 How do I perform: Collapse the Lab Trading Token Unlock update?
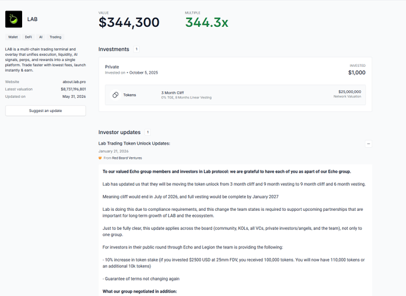tap(368, 144)
